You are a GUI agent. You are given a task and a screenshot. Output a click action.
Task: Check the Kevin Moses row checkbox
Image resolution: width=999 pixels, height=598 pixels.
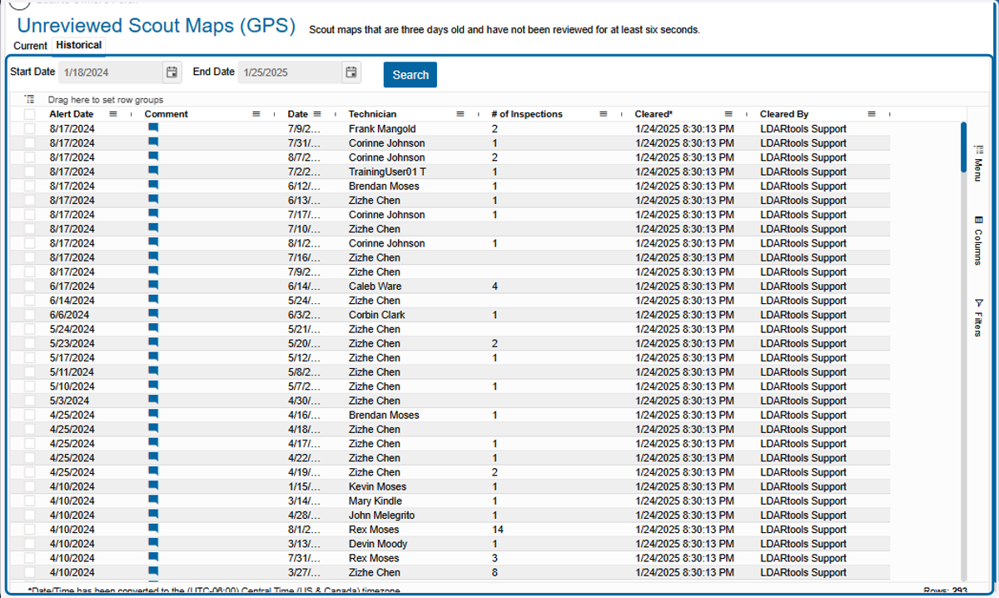tap(30, 486)
